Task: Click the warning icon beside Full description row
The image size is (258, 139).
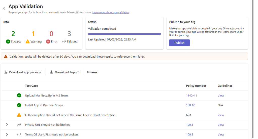Action: [x=19, y=115]
